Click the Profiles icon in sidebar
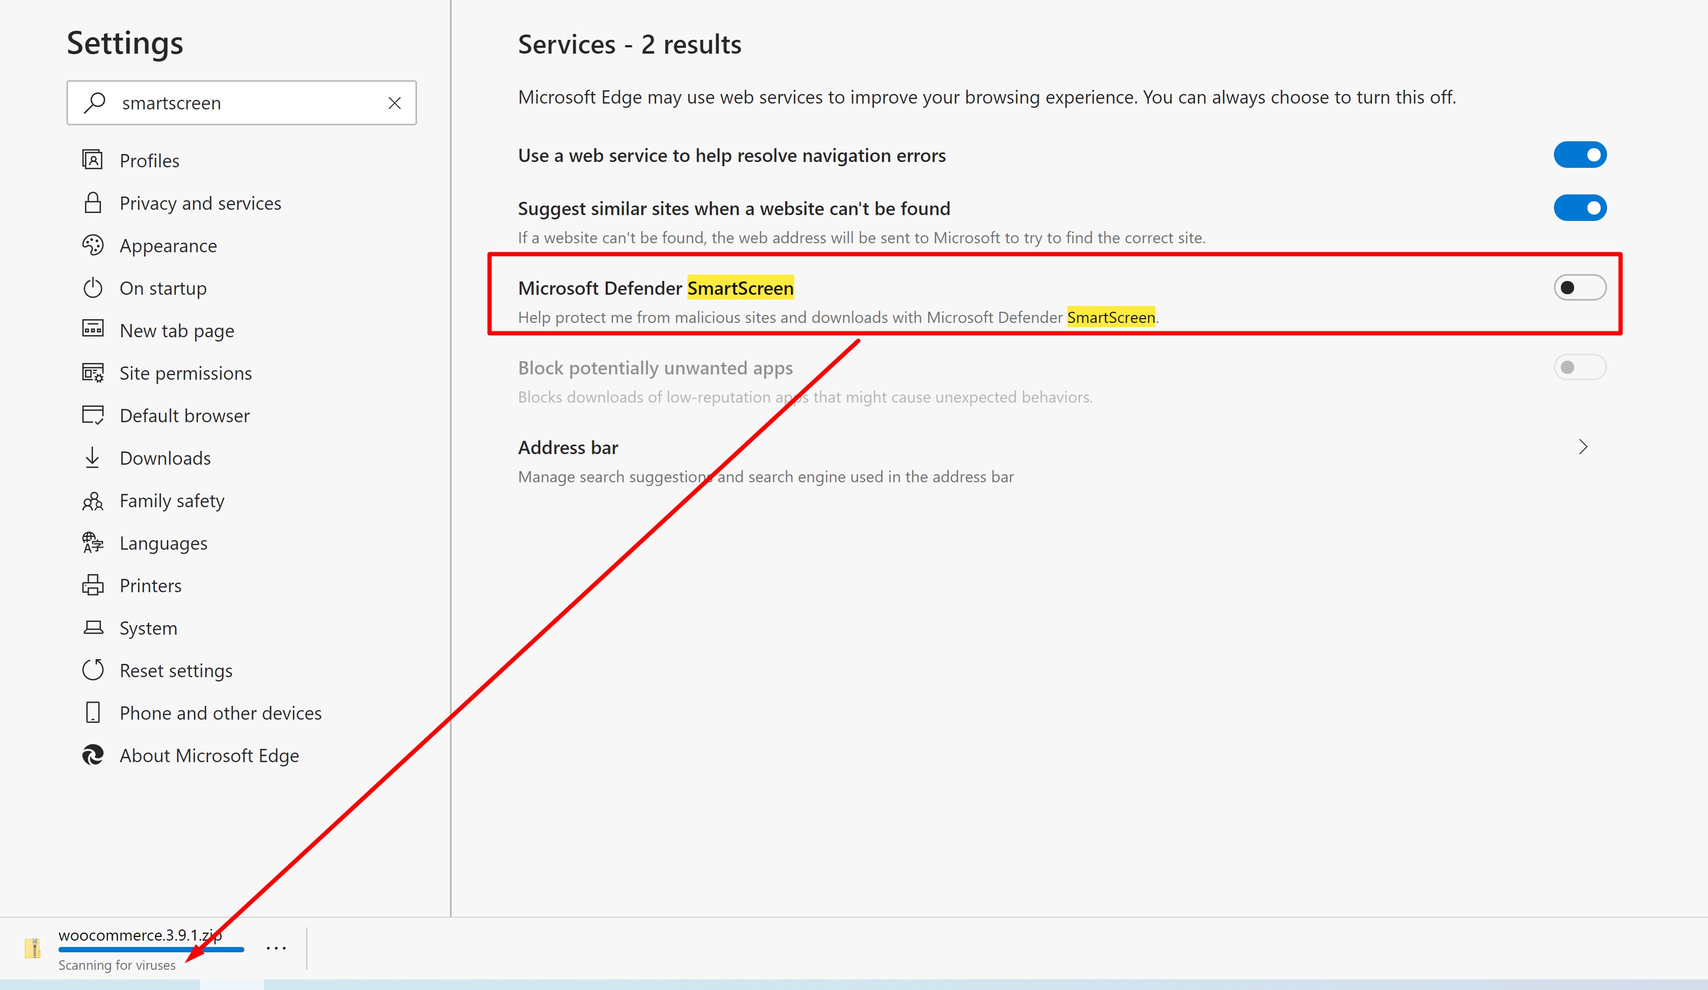 point(92,160)
